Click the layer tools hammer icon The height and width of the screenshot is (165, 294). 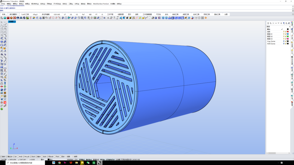coord(289,23)
